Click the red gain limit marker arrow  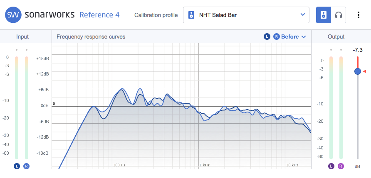pyautogui.click(x=364, y=71)
